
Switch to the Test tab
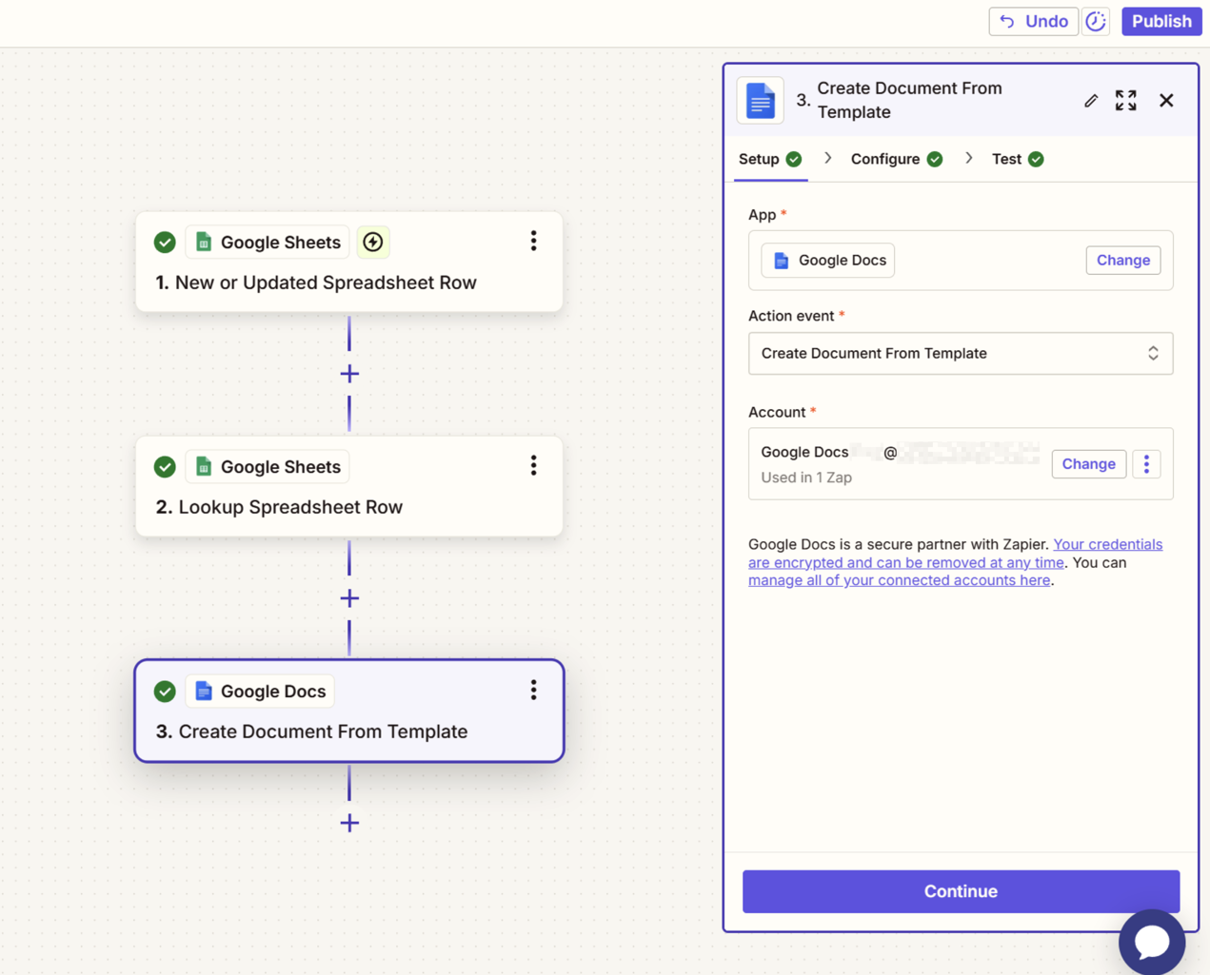tap(1018, 159)
